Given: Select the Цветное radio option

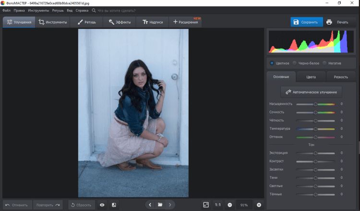Looking at the screenshot, I should tap(272, 63).
